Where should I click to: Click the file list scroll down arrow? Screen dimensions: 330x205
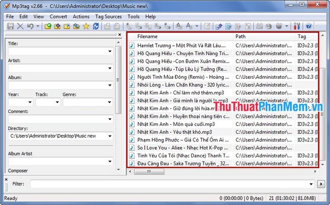point(322,164)
